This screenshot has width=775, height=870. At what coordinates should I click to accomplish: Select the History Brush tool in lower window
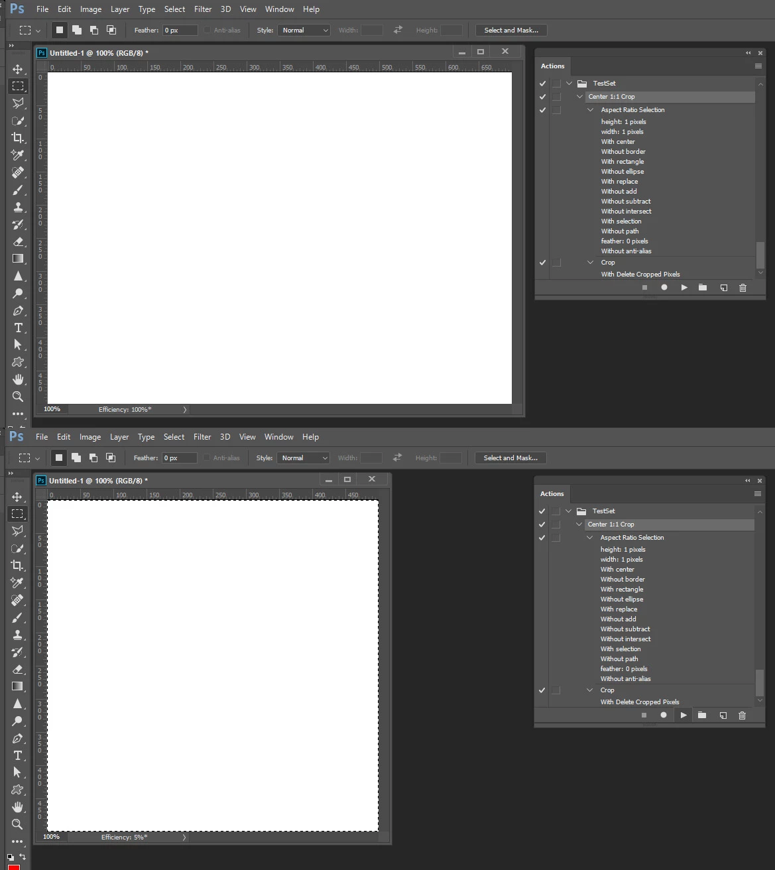tap(17, 652)
